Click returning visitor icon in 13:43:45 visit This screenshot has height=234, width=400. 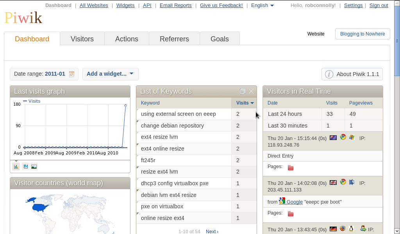click(363, 229)
